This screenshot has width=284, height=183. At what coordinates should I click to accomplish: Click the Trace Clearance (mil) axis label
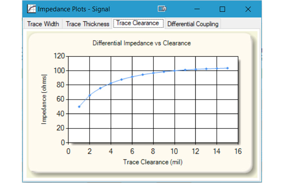coord(152,162)
